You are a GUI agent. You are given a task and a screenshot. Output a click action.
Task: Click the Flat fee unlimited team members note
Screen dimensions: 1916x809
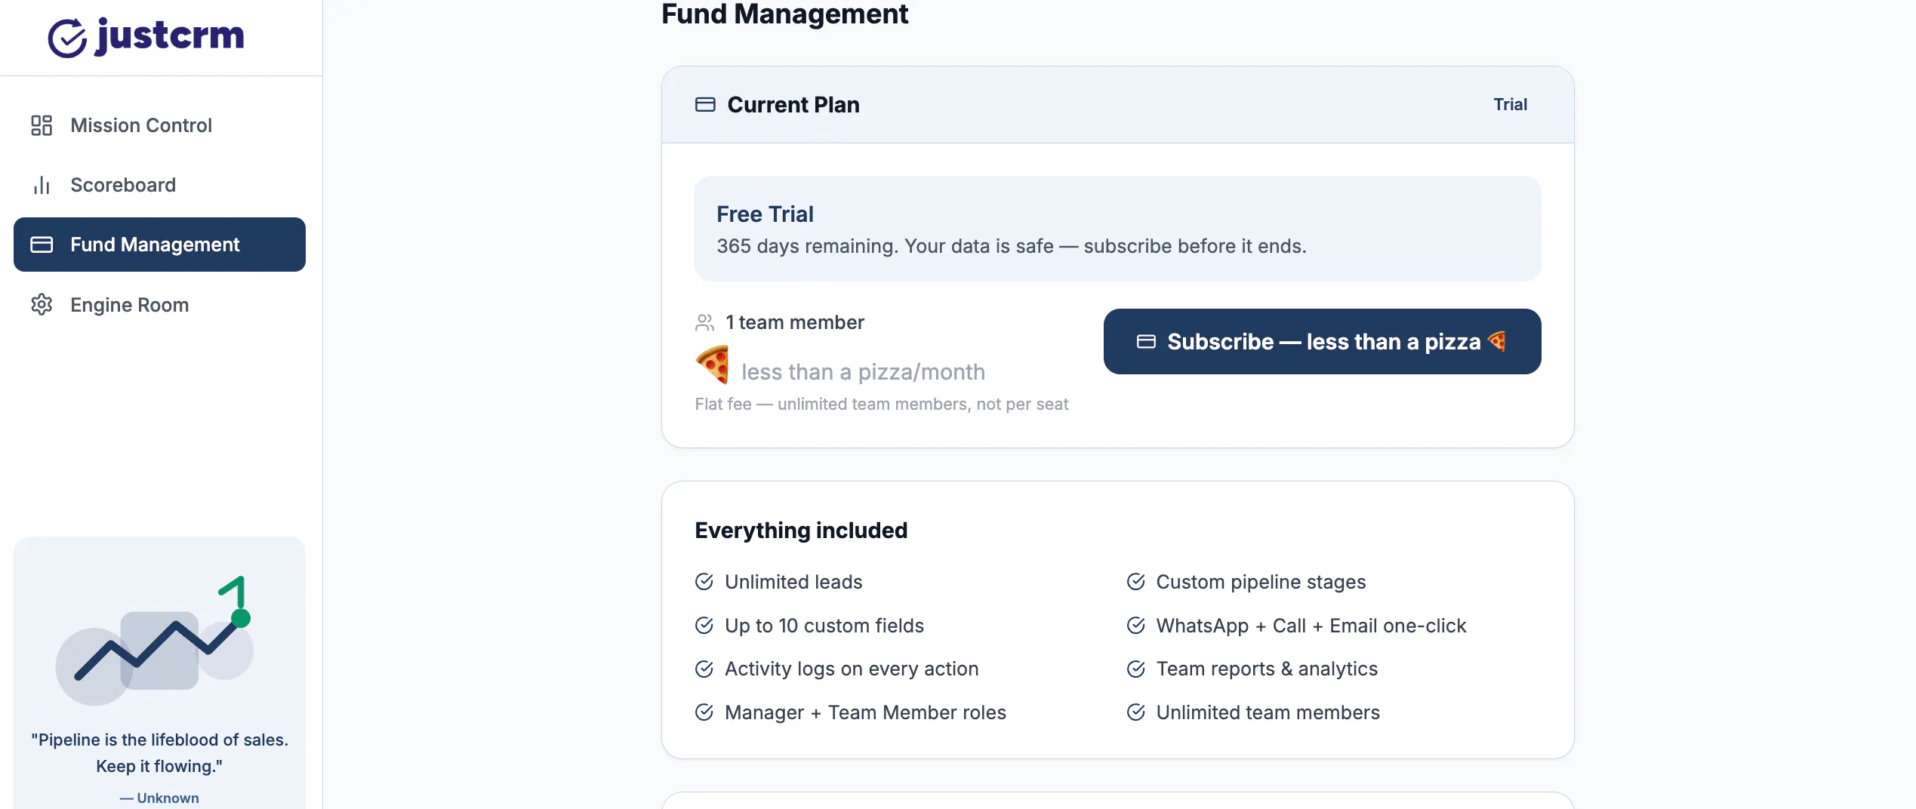(x=882, y=404)
